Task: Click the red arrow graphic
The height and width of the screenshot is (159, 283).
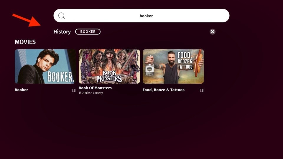Action: pyautogui.click(x=27, y=20)
